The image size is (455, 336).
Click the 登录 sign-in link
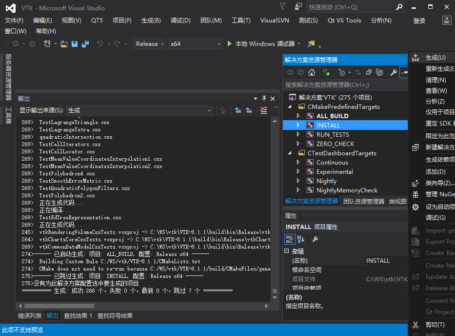419,20
